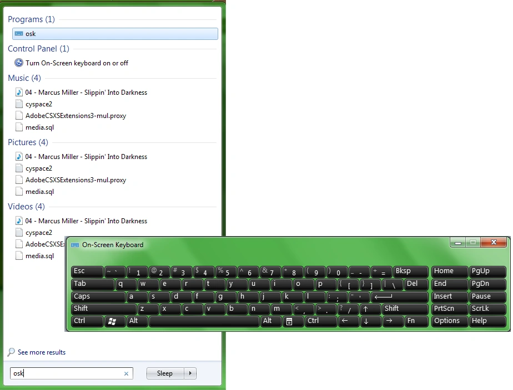Click the context menu key on keyboard

coord(293,321)
